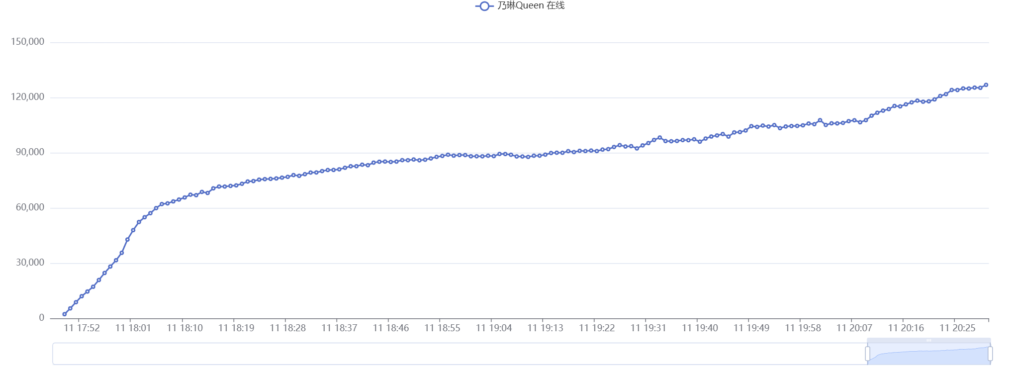
Task: Click the 11 19:40 x-axis label
Action: click(700, 328)
